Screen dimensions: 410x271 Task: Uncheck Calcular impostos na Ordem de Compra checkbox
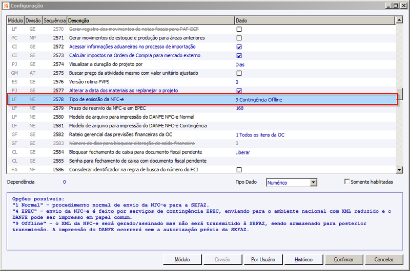pyautogui.click(x=239, y=56)
